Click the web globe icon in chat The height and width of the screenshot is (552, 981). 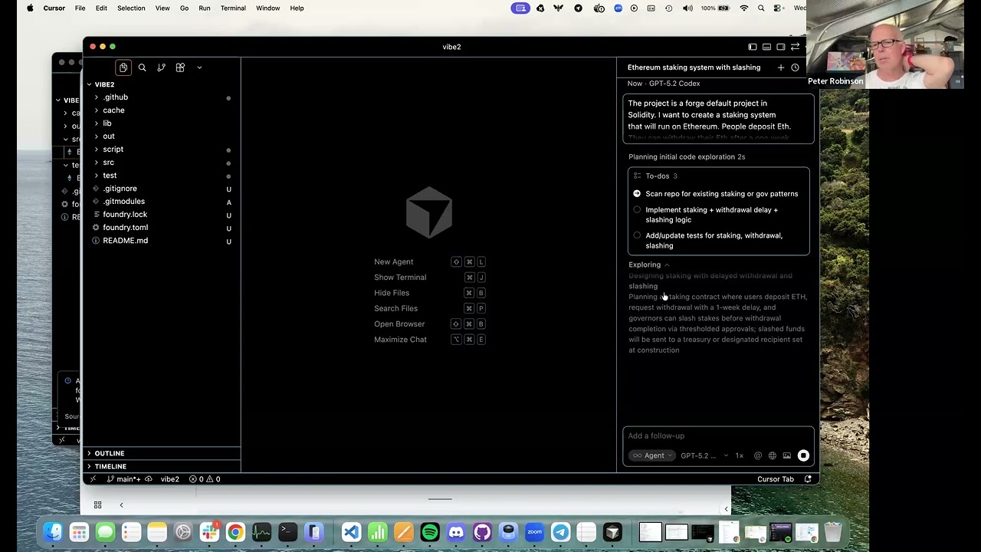(772, 455)
